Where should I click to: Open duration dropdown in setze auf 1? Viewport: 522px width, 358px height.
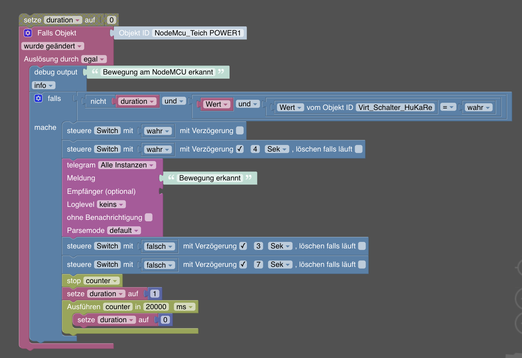106,294
